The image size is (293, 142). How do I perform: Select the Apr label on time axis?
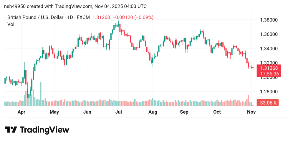[x=21, y=112]
